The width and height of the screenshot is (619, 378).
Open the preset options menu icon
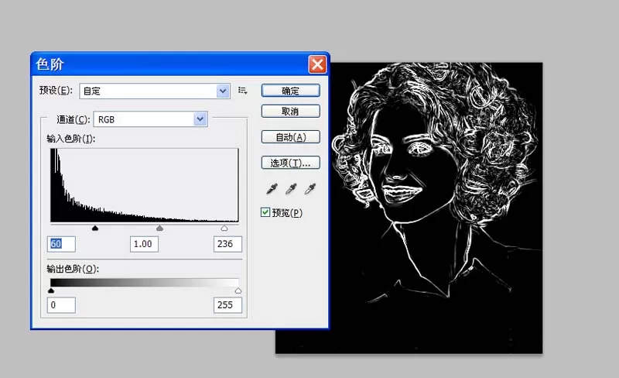242,91
